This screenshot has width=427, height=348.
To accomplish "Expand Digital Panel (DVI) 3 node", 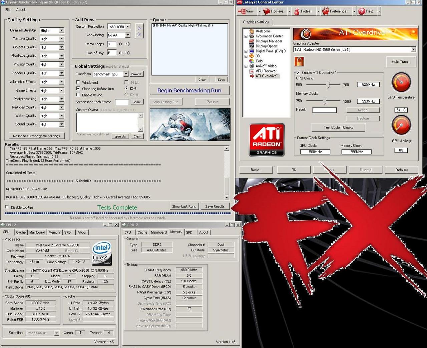I will 246,51.
